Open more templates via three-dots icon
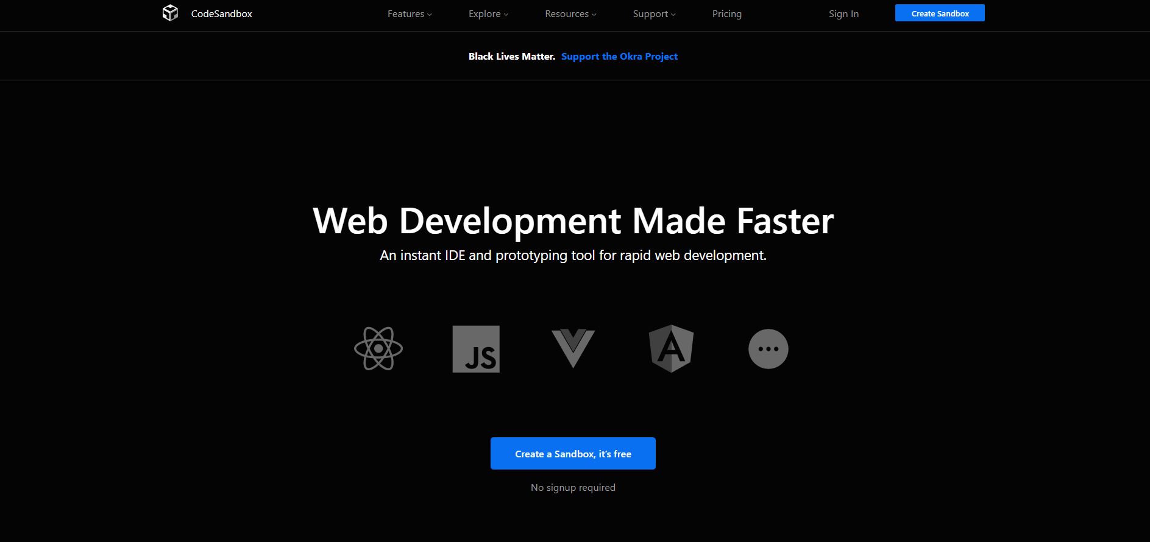 point(768,349)
